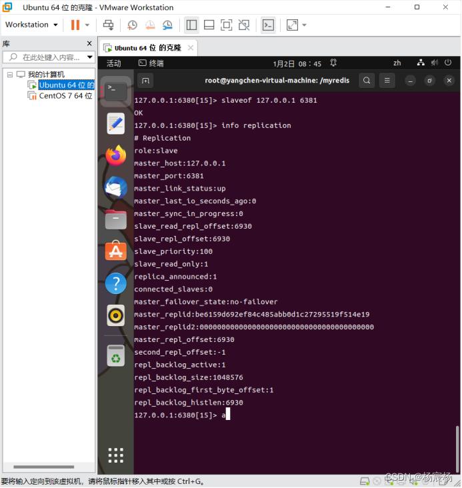
Task: Click the muted volume icon in top bar
Action: [x=435, y=63]
